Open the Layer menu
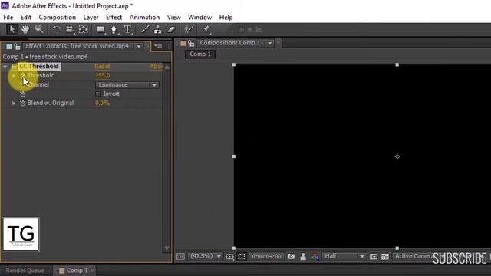 click(x=91, y=17)
